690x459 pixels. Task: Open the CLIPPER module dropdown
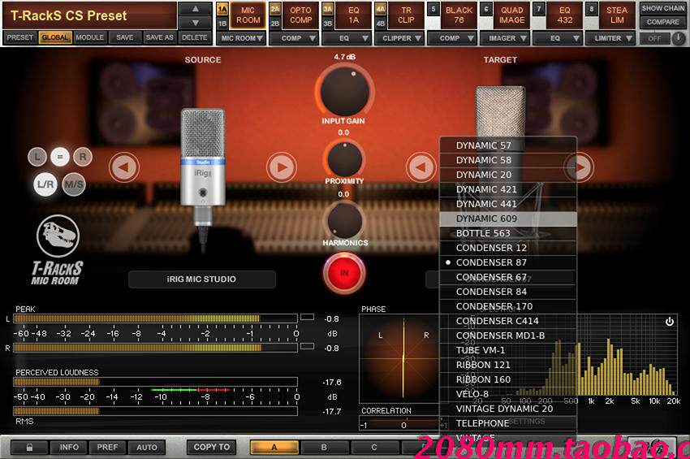[x=399, y=38]
